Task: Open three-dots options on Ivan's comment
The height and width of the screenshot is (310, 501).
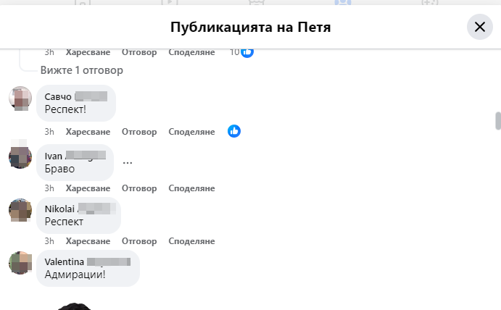Action: pyautogui.click(x=128, y=162)
